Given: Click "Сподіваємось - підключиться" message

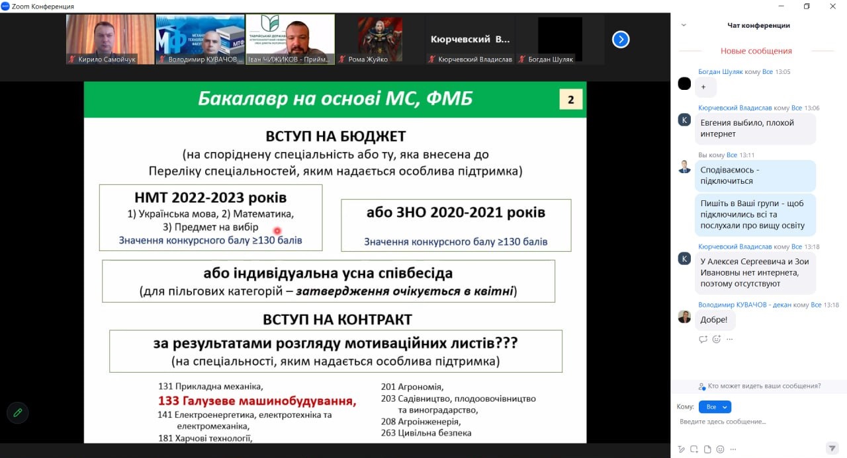Looking at the screenshot, I should (756, 175).
